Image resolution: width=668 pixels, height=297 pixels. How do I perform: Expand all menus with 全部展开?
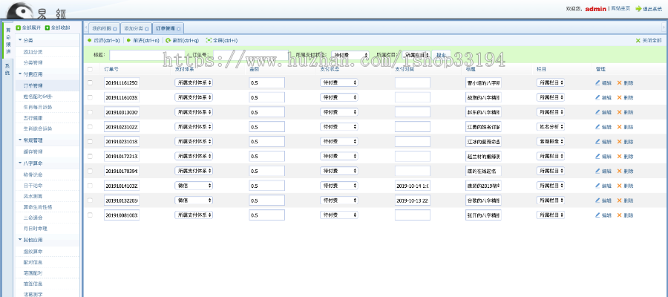pos(28,27)
